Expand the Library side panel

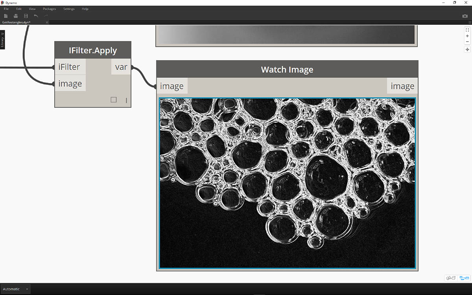point(2,40)
